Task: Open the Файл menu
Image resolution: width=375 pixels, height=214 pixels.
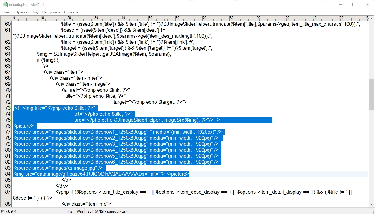Action: pyautogui.click(x=7, y=12)
